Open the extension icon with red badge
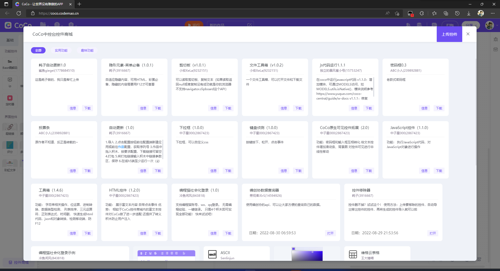500x271 pixels. click(x=410, y=13)
